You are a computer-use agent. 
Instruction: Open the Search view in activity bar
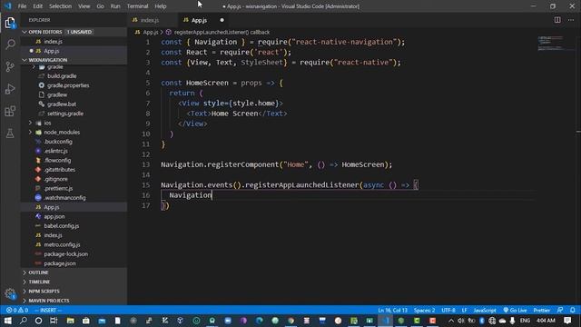click(10, 45)
